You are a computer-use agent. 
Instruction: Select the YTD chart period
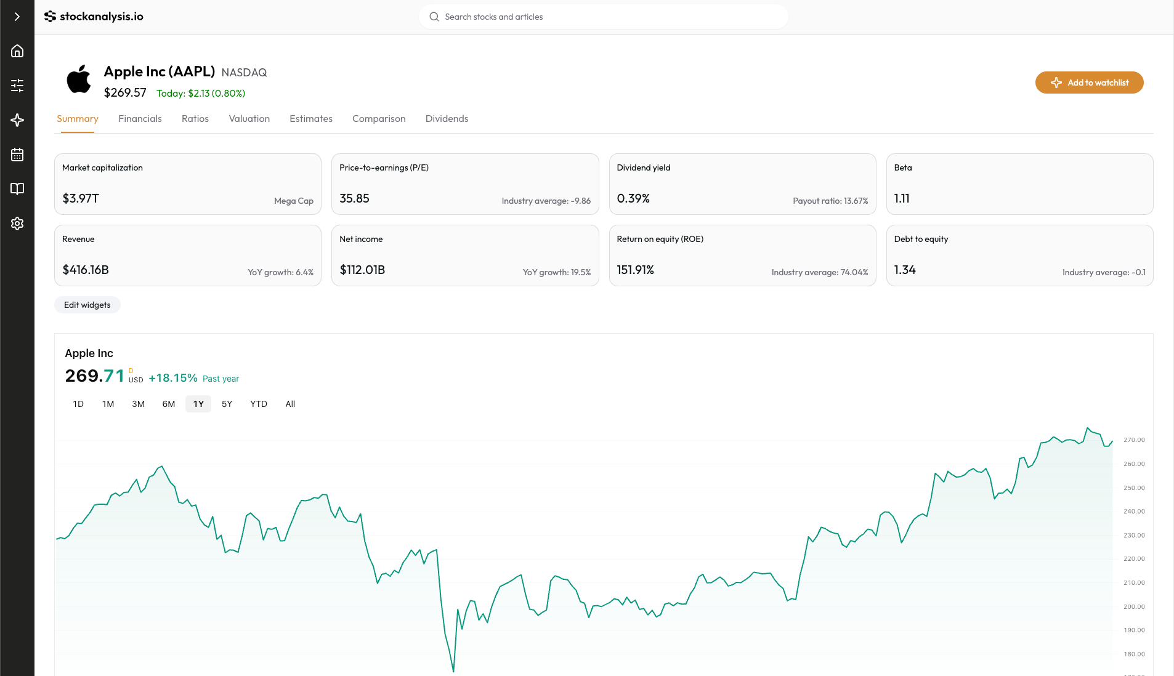click(x=259, y=403)
